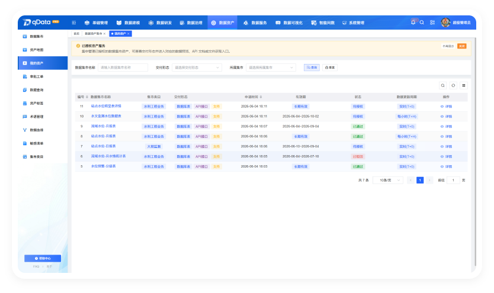Refresh the table with the refresh icon
494x293 pixels.
click(453, 85)
